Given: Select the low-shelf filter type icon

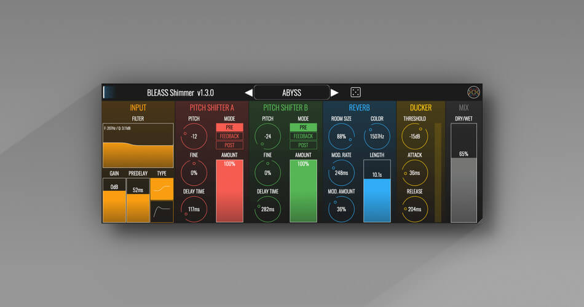Looking at the screenshot, I should tap(162, 189).
